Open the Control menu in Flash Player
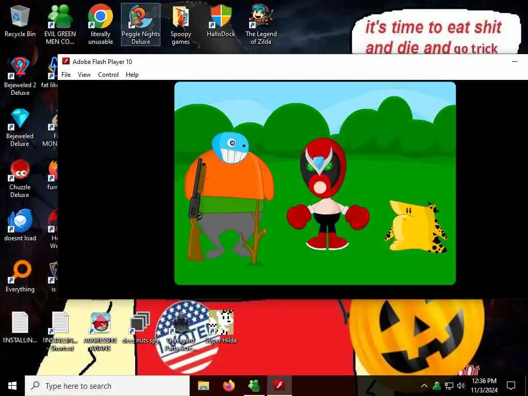Viewport: 528px width, 396px height. pos(108,75)
